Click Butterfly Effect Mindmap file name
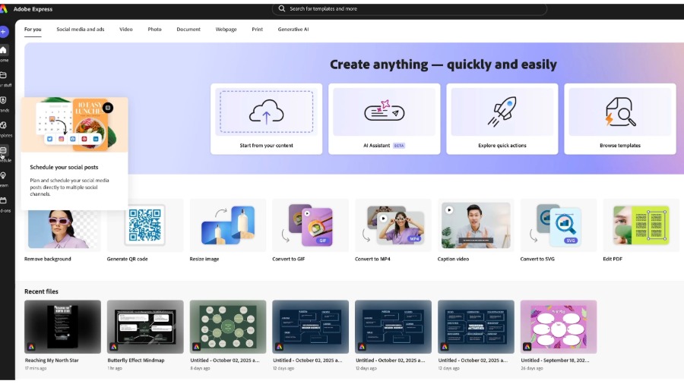Screen dimensions: 684x384 coord(136,360)
